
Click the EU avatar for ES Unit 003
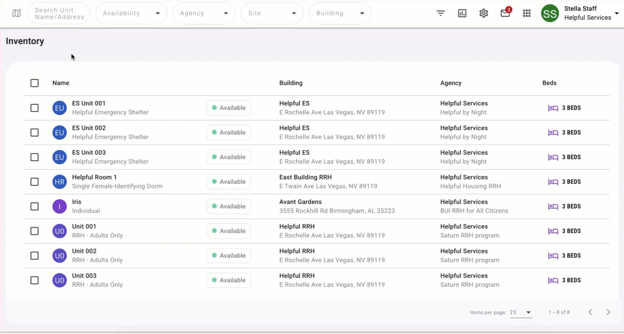60,157
